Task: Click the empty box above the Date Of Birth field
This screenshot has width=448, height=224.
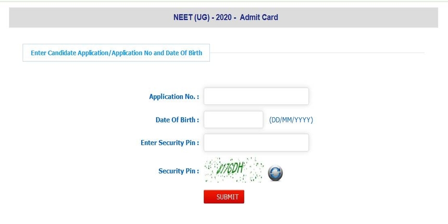Action: click(x=256, y=96)
